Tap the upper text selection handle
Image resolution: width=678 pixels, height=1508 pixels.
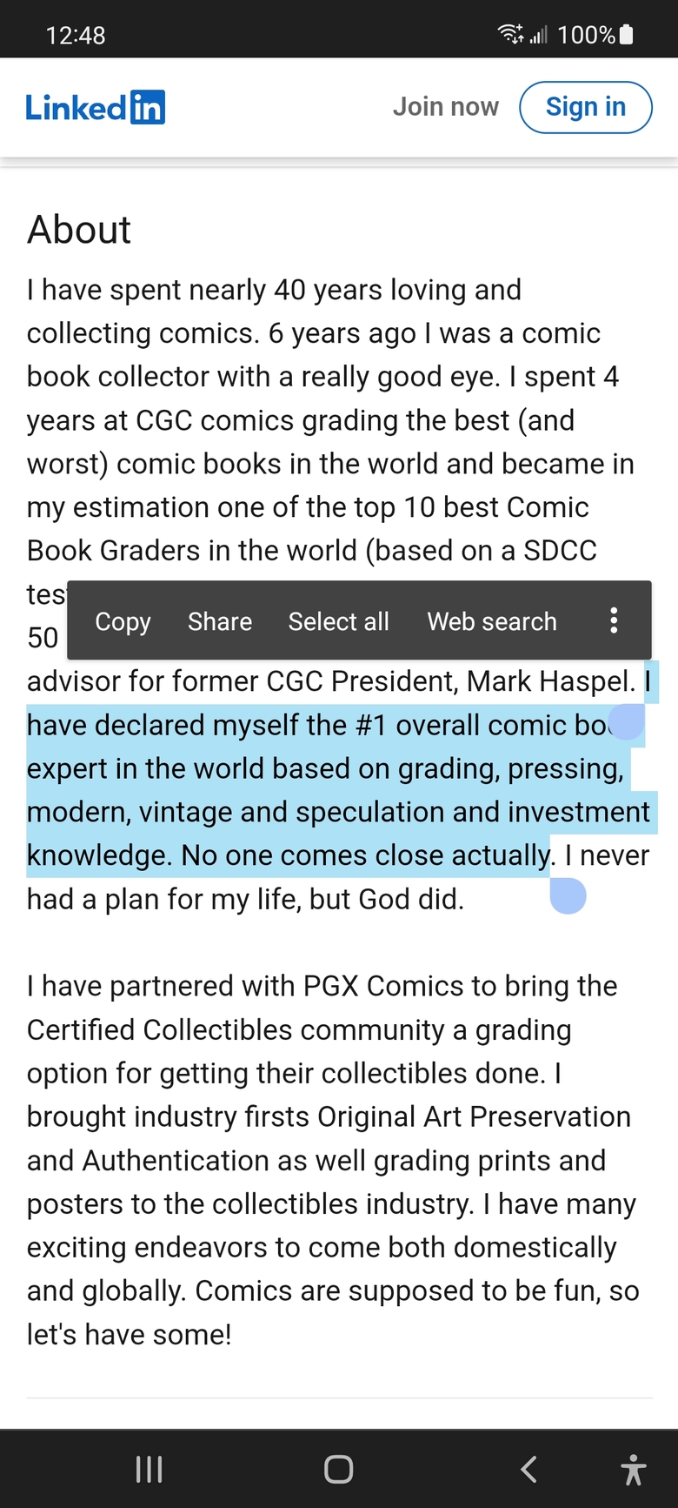click(627, 722)
